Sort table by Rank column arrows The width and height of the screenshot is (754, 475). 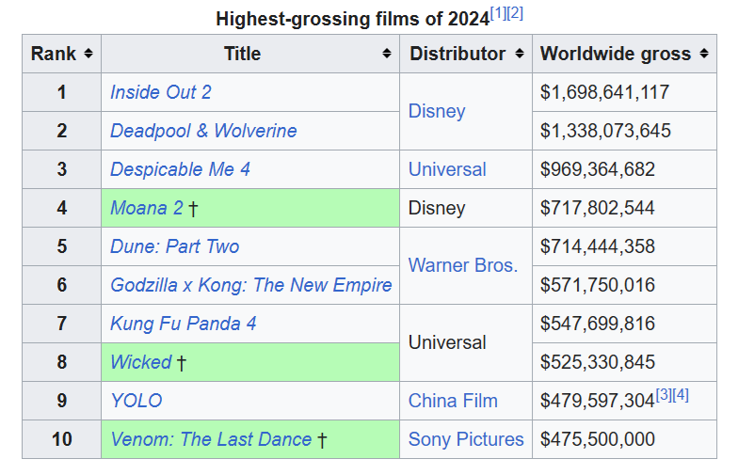(88, 55)
